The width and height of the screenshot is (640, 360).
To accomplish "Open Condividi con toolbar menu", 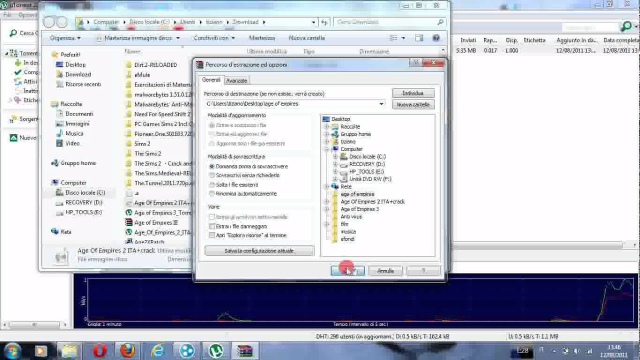I will pyautogui.click(x=213, y=38).
